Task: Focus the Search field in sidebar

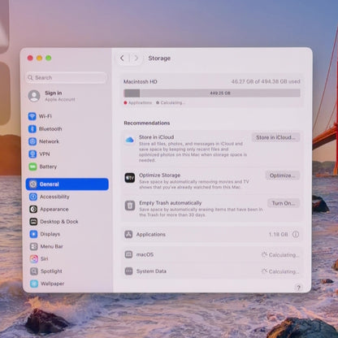Action: click(x=67, y=78)
